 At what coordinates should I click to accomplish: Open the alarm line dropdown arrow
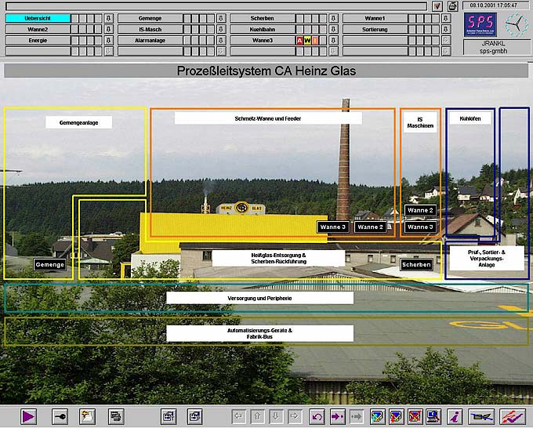tap(437, 5)
